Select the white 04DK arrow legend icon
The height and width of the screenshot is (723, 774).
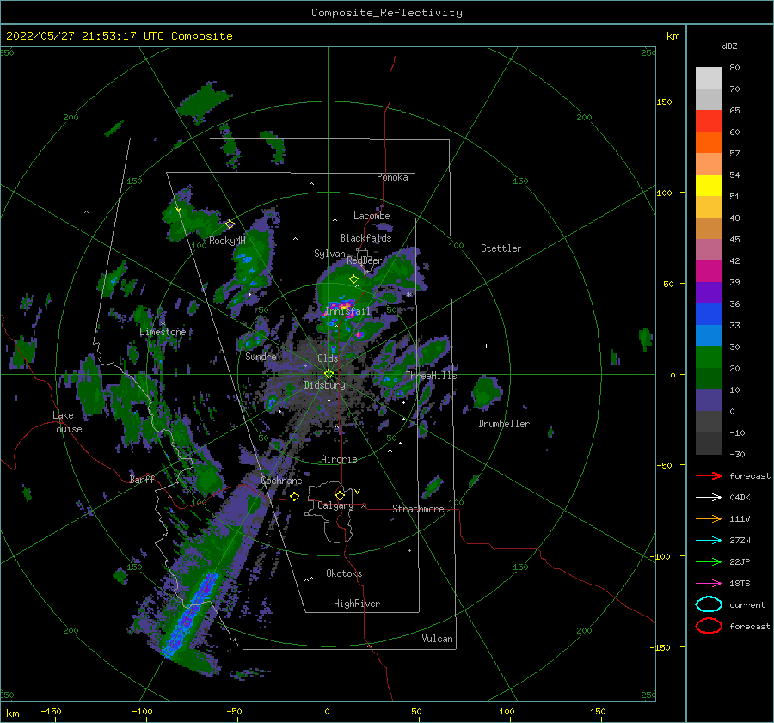pyautogui.click(x=709, y=497)
